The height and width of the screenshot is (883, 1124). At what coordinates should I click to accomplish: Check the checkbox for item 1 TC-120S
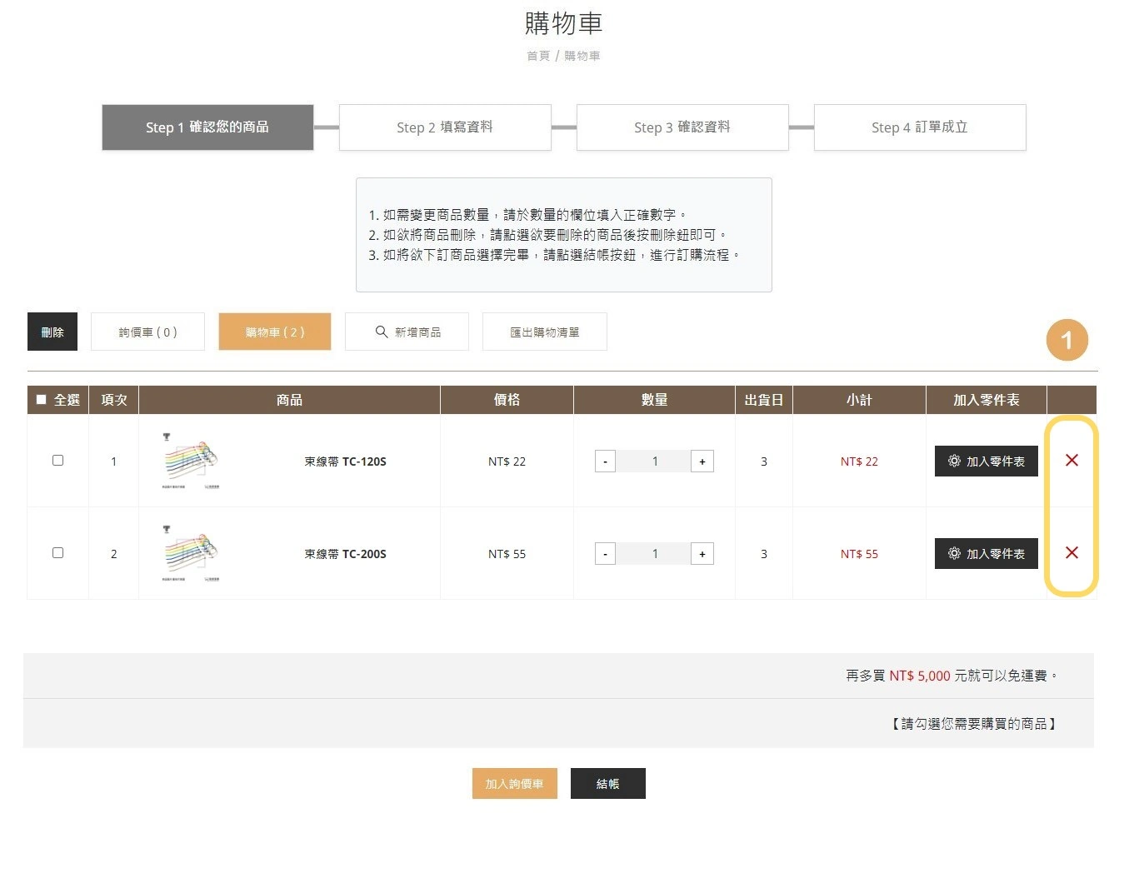point(57,459)
